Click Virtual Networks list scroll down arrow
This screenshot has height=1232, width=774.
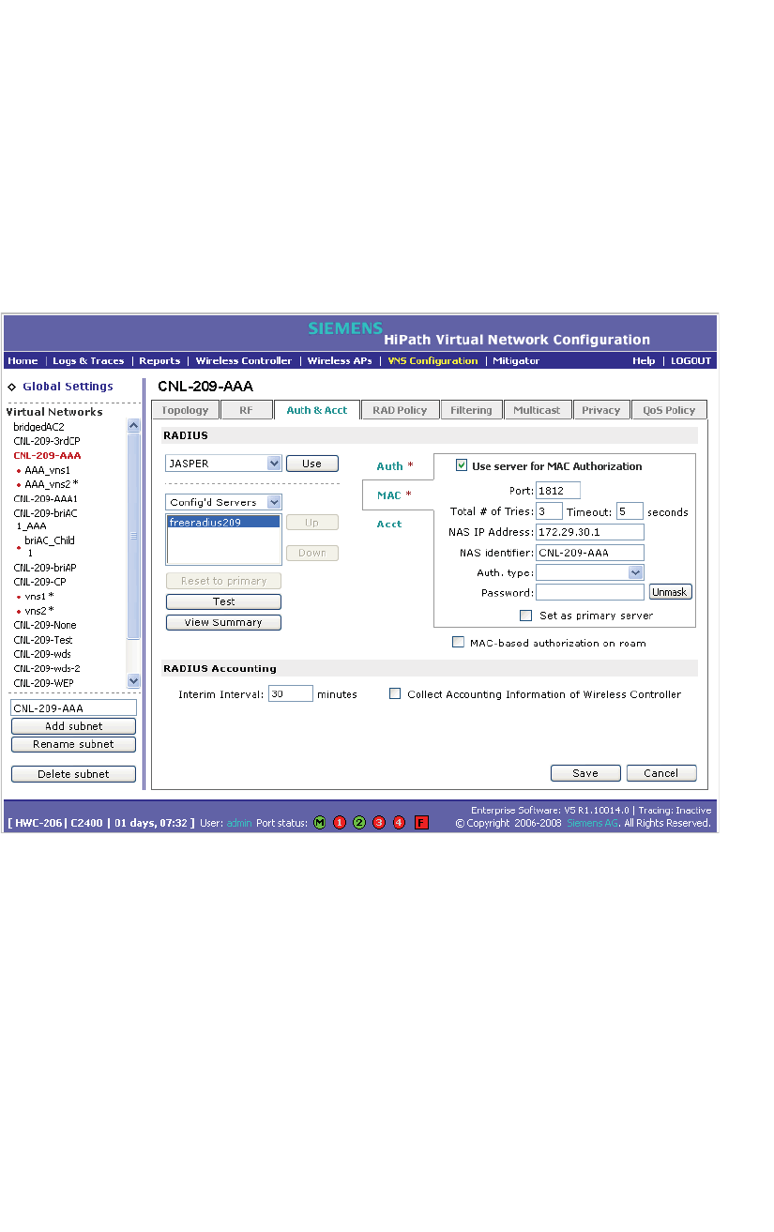click(x=133, y=681)
